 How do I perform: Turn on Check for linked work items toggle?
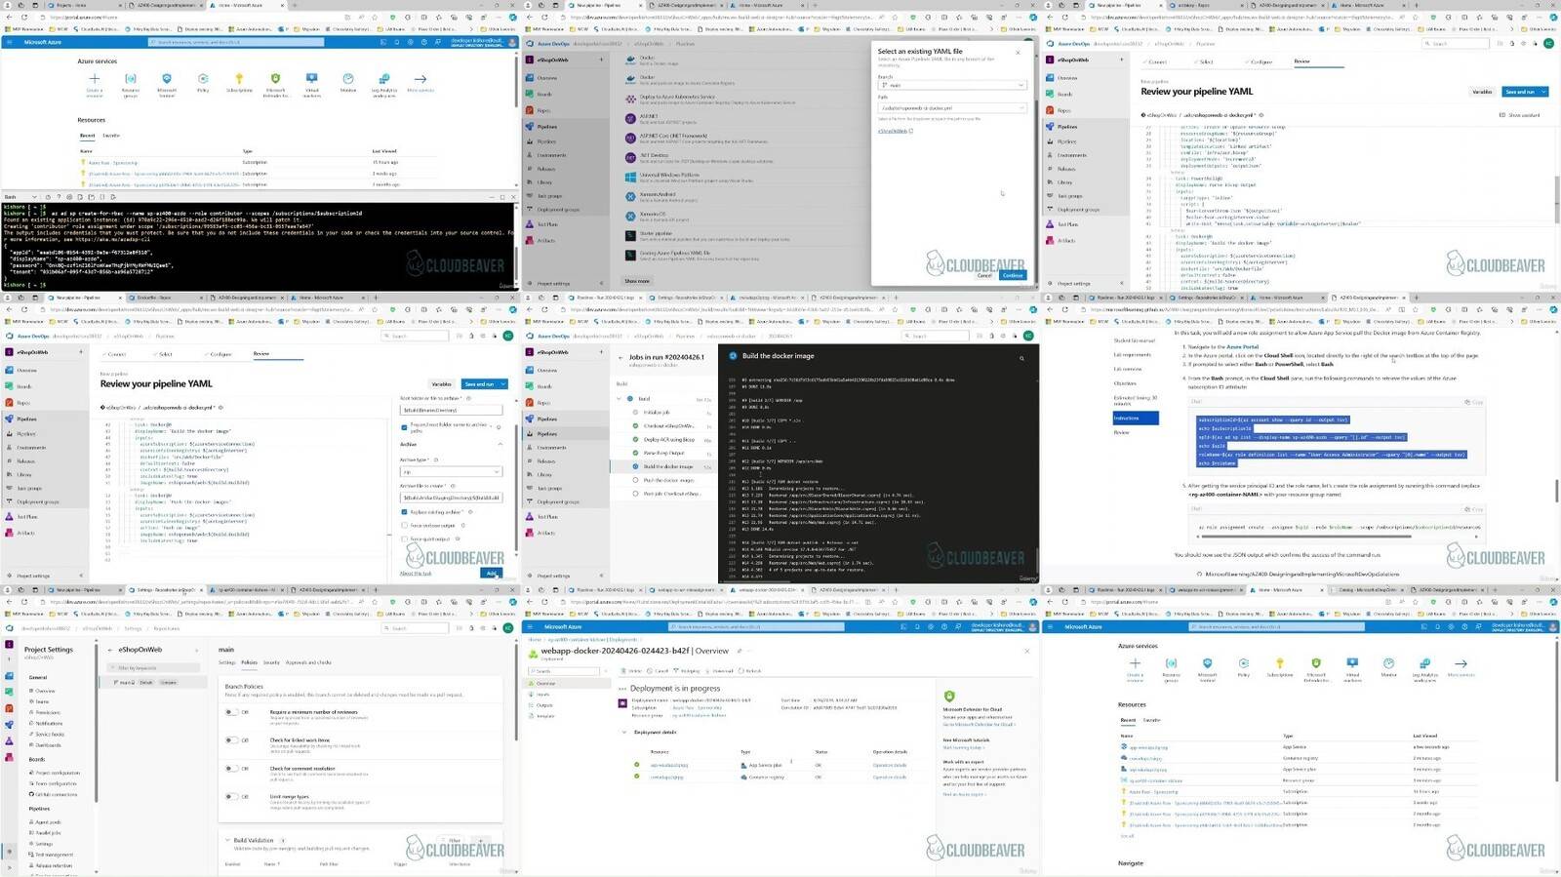pyautogui.click(x=232, y=740)
